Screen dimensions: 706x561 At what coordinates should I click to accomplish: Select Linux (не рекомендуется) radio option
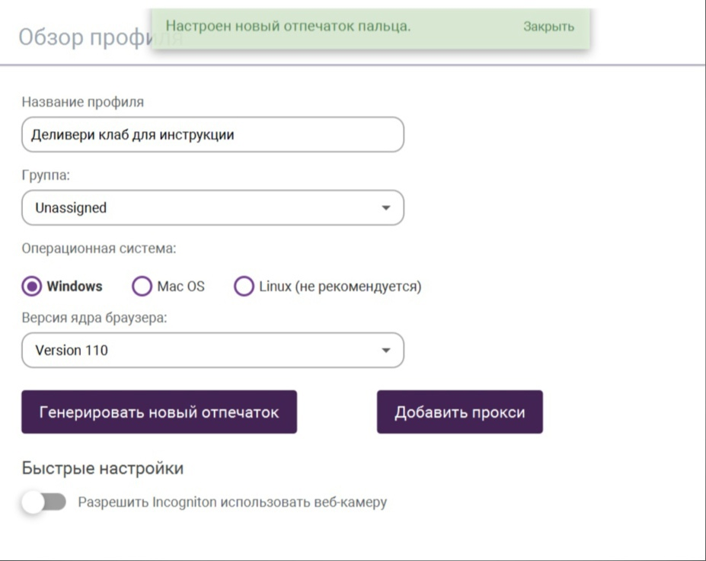coord(244,286)
